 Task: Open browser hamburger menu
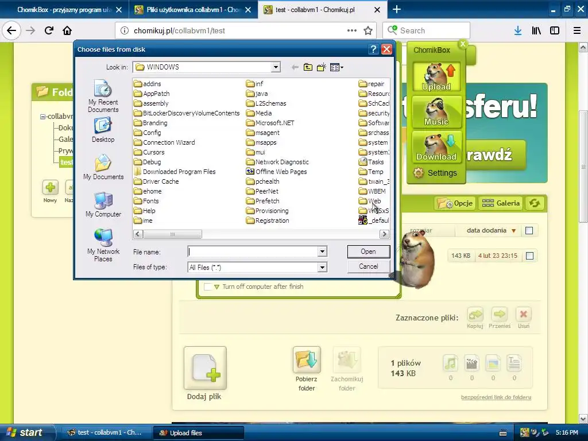click(577, 30)
